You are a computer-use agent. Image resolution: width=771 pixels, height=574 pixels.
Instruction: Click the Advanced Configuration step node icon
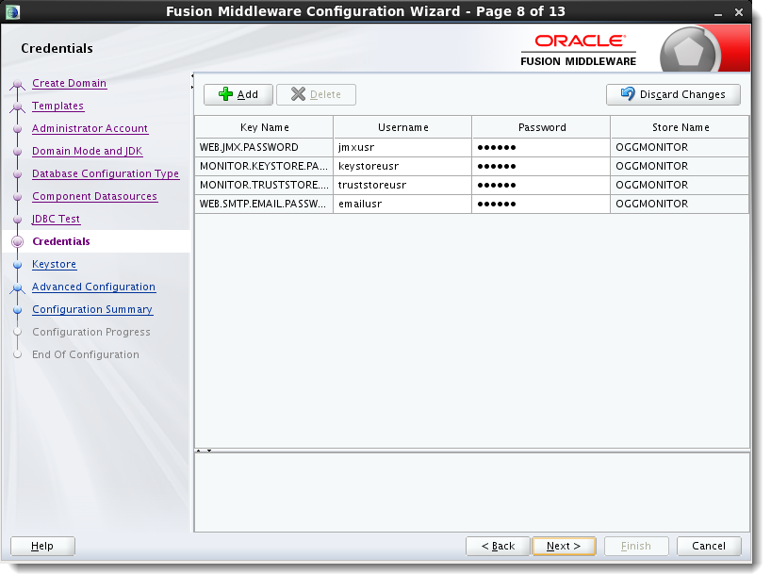[18, 287]
